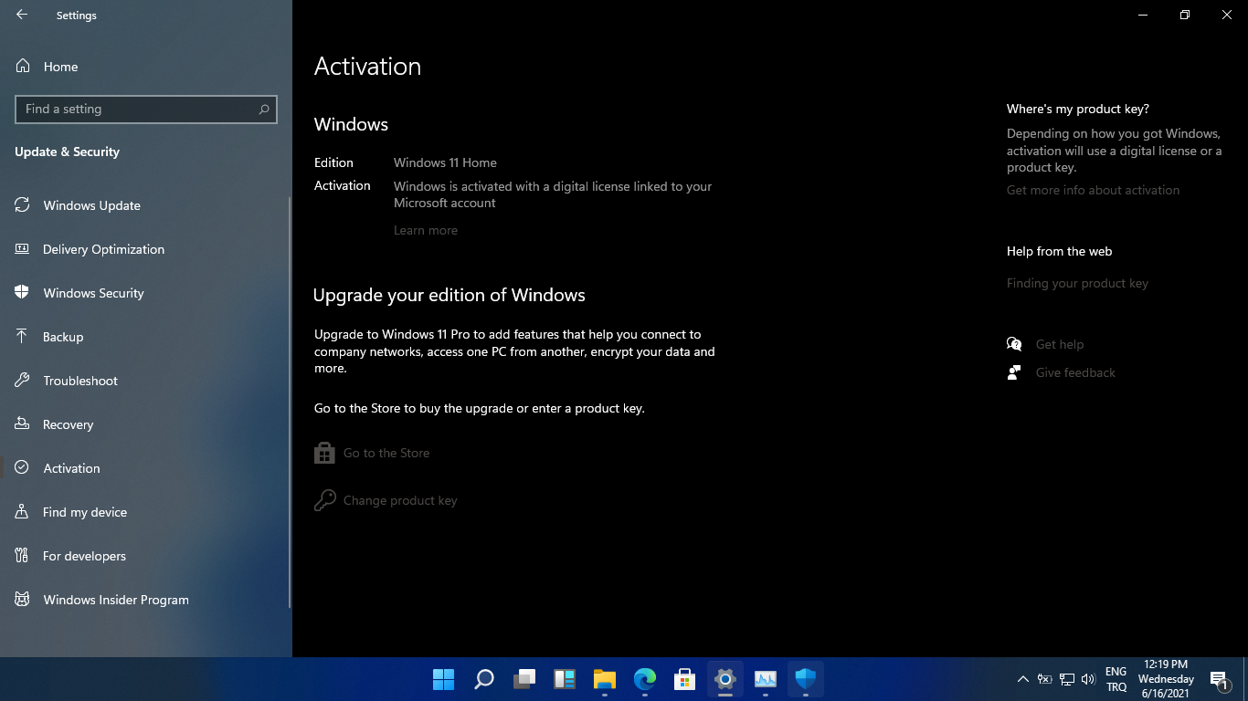Click the Find my device person icon
The image size is (1248, 701).
click(x=22, y=512)
